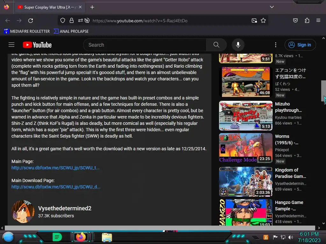Open the Kingdom of Paradise Game title
Screen dimensions: 326x244
tap(290, 173)
